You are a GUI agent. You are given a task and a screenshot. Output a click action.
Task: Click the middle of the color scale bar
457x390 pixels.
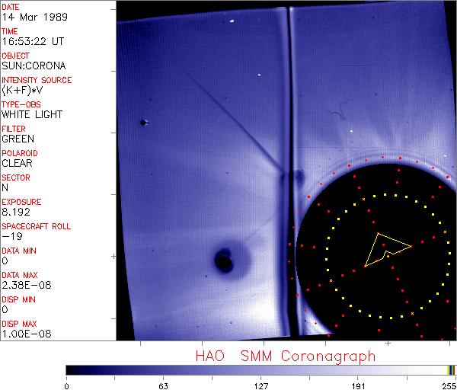(x=257, y=369)
